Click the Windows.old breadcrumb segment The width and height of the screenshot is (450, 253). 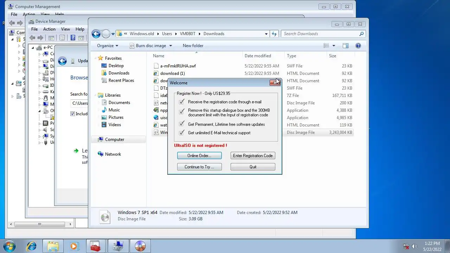point(142,34)
